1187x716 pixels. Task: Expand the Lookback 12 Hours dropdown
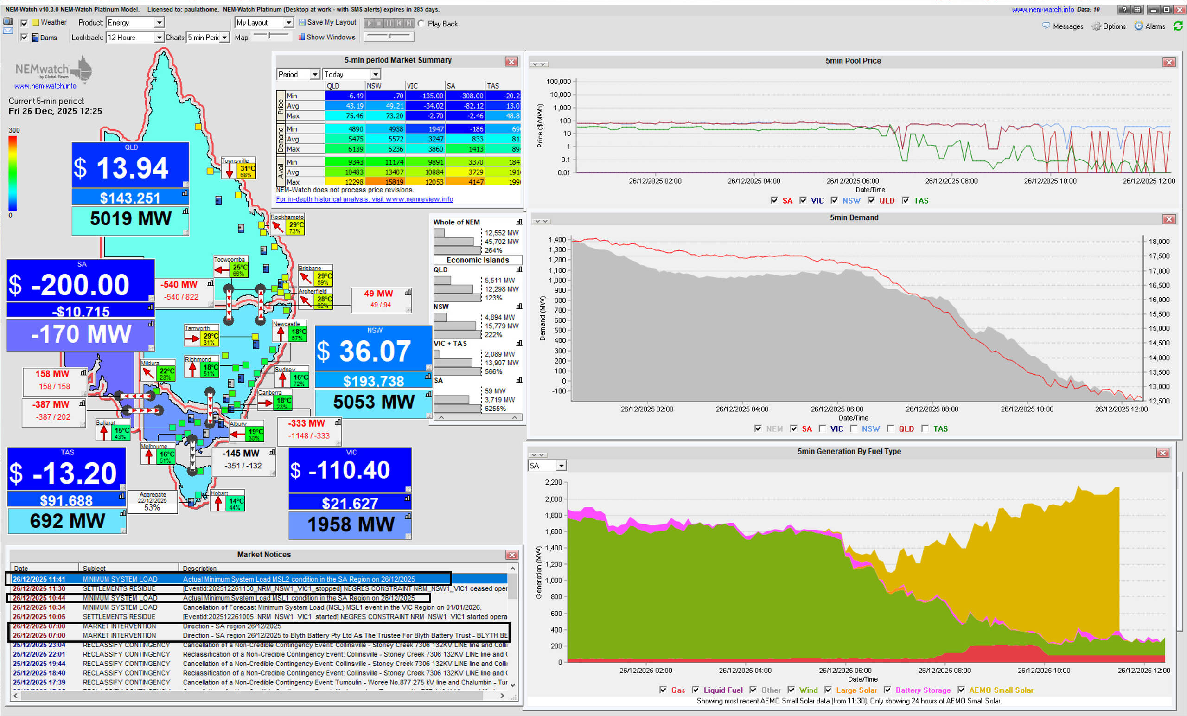pos(159,38)
